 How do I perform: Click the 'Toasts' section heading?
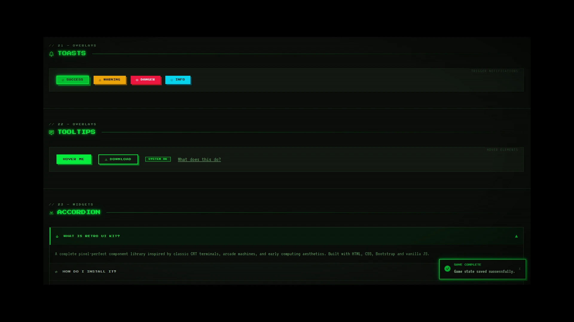coord(72,53)
